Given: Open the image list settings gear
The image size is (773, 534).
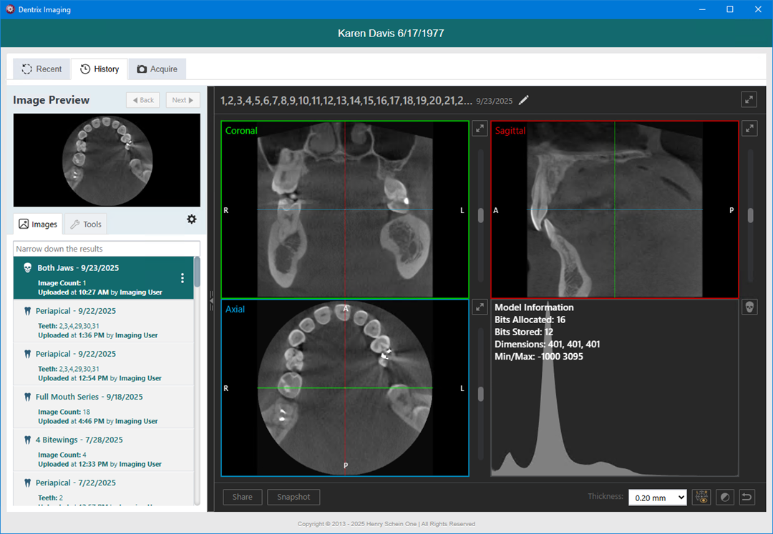Looking at the screenshot, I should click(191, 219).
